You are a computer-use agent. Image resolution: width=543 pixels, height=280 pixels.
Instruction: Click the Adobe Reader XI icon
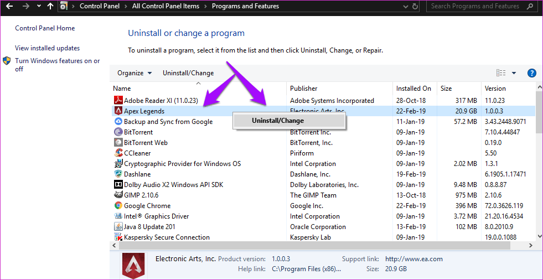[x=118, y=100]
